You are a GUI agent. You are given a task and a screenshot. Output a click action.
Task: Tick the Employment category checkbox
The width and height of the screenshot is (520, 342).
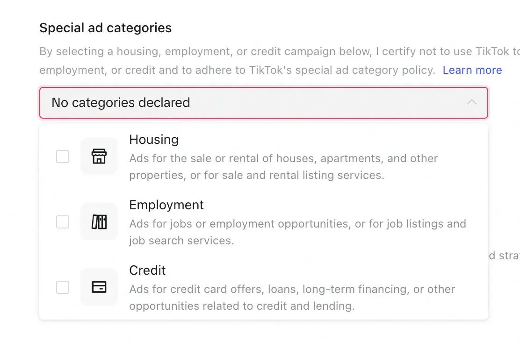pos(63,222)
